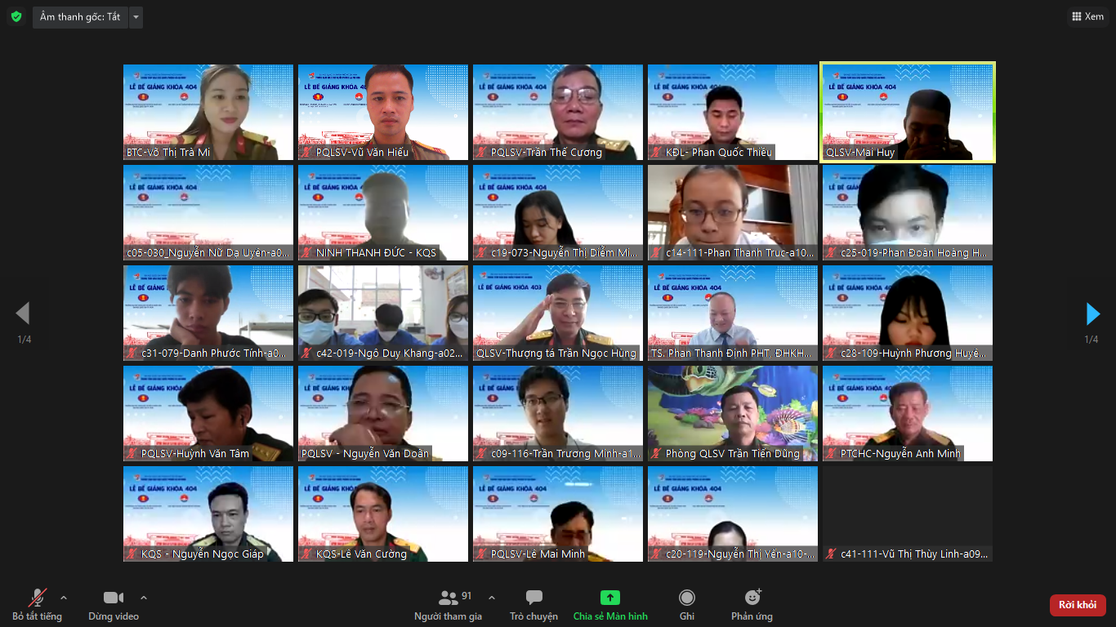Select KQS - Nguyễn Ngọc Giáp tile

(x=208, y=514)
